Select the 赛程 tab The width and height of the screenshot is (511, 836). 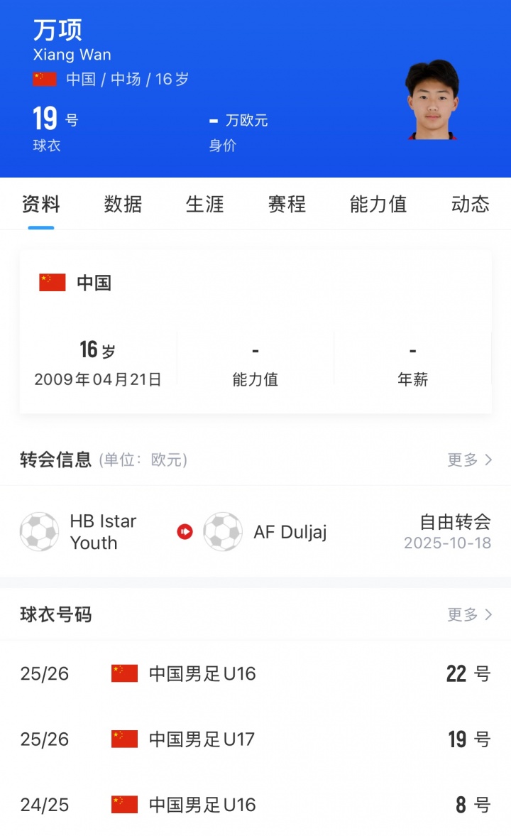coord(287,205)
